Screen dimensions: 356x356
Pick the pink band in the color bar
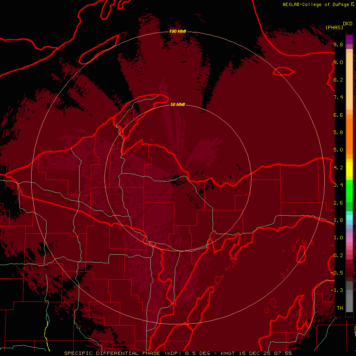click(349, 240)
